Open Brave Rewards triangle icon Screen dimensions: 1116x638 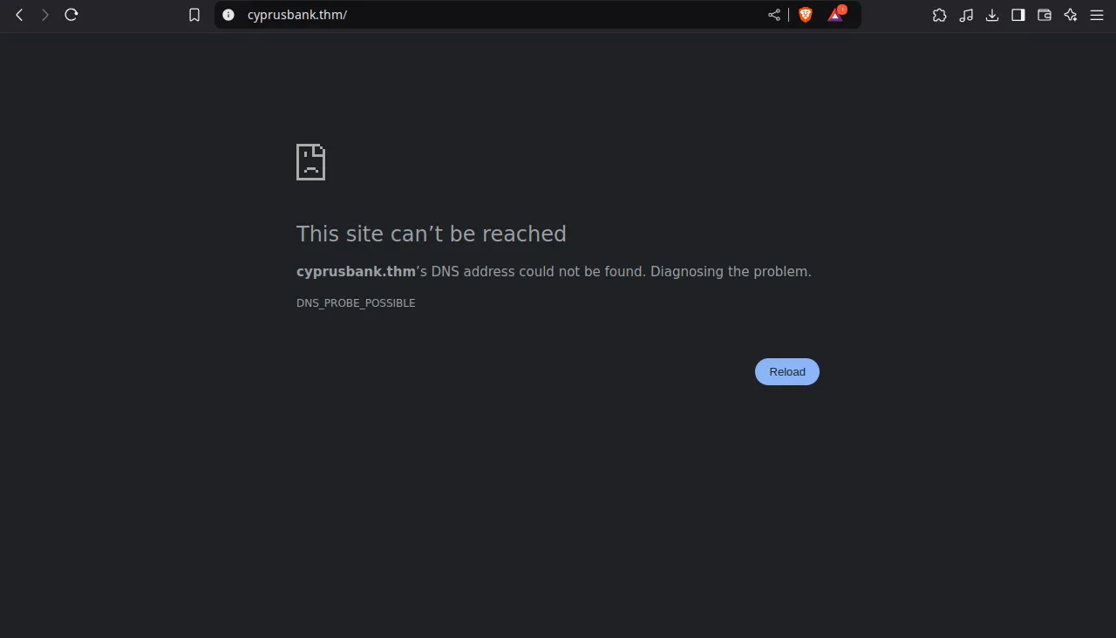pyautogui.click(x=836, y=14)
